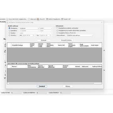
Task: Click the Liczba klientów field
Action: [x=65, y=93]
